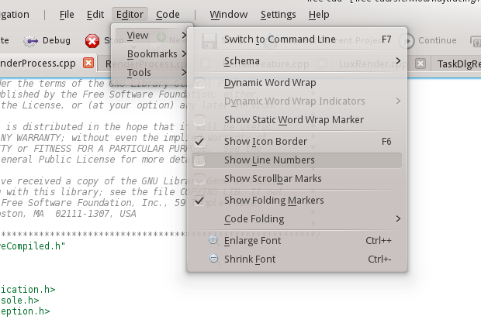Uncheck Show Icon Border
Image resolution: width=481 pixels, height=323 pixels.
point(199,142)
